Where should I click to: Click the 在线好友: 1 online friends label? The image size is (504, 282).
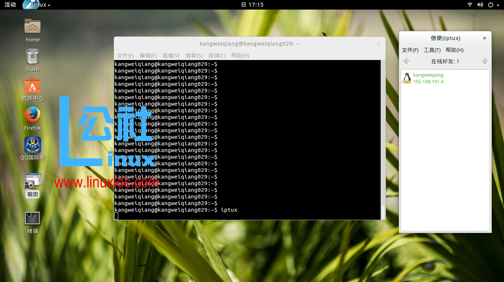click(445, 61)
